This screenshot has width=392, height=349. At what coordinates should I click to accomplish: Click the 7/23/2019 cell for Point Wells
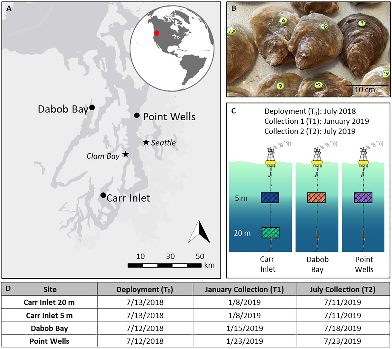coord(342,341)
